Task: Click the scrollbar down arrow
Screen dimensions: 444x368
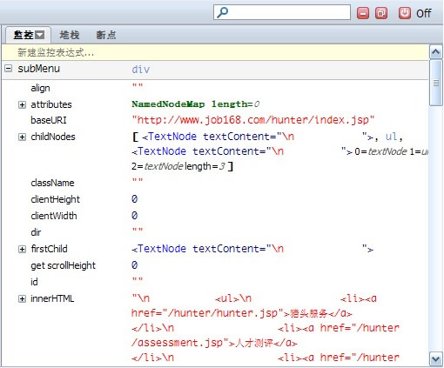Action: pos(436,359)
